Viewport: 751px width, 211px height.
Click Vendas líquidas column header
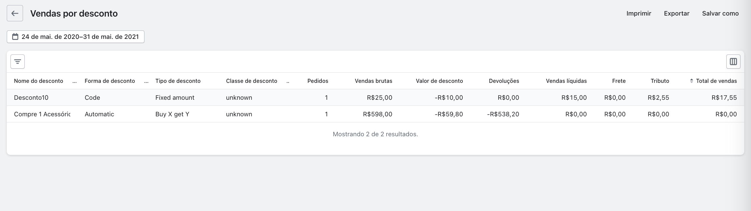[566, 81]
